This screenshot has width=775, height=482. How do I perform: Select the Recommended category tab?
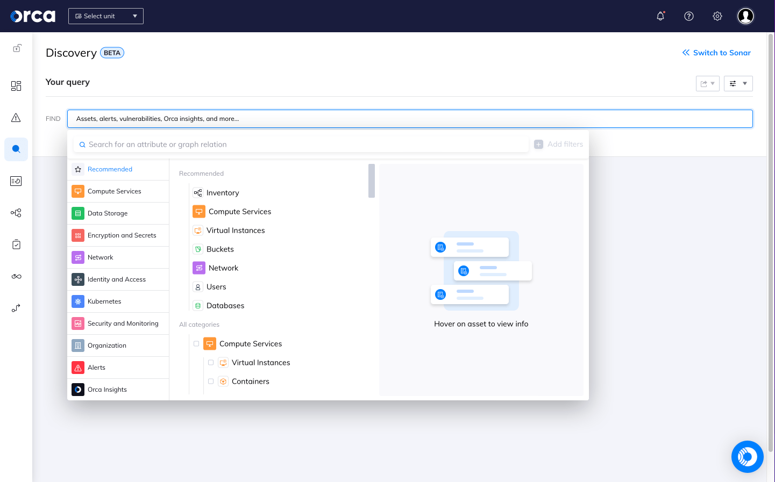(x=118, y=169)
